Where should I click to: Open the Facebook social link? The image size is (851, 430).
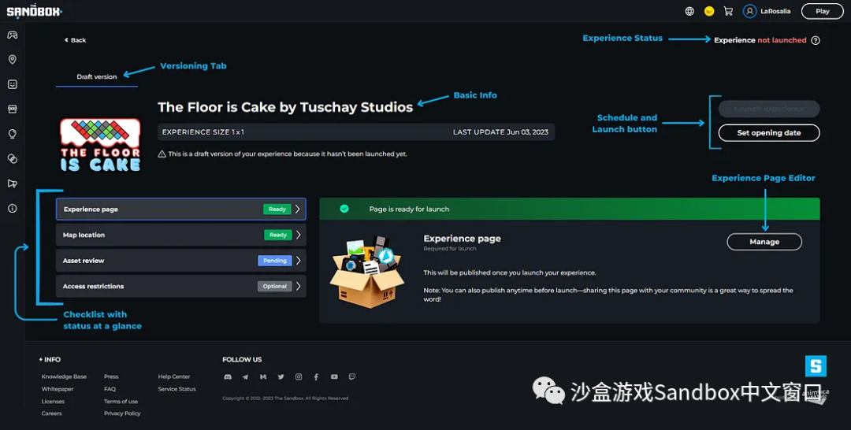point(316,377)
